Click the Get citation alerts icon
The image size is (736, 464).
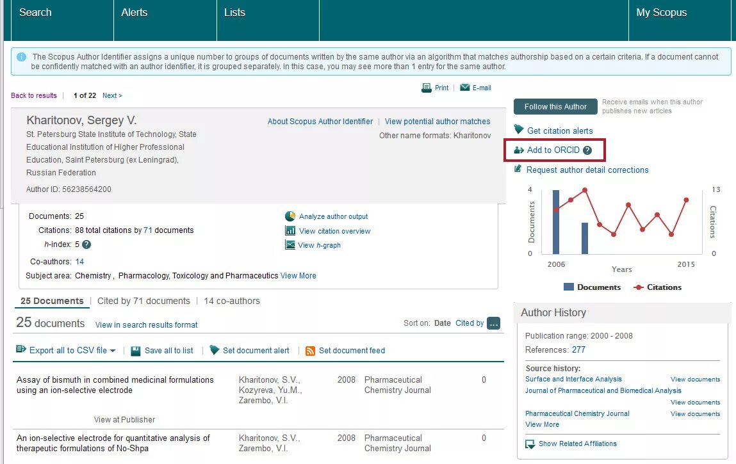click(518, 130)
